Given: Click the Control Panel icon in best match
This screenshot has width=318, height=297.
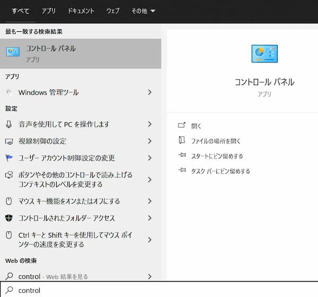Looking at the screenshot, I should (x=13, y=52).
